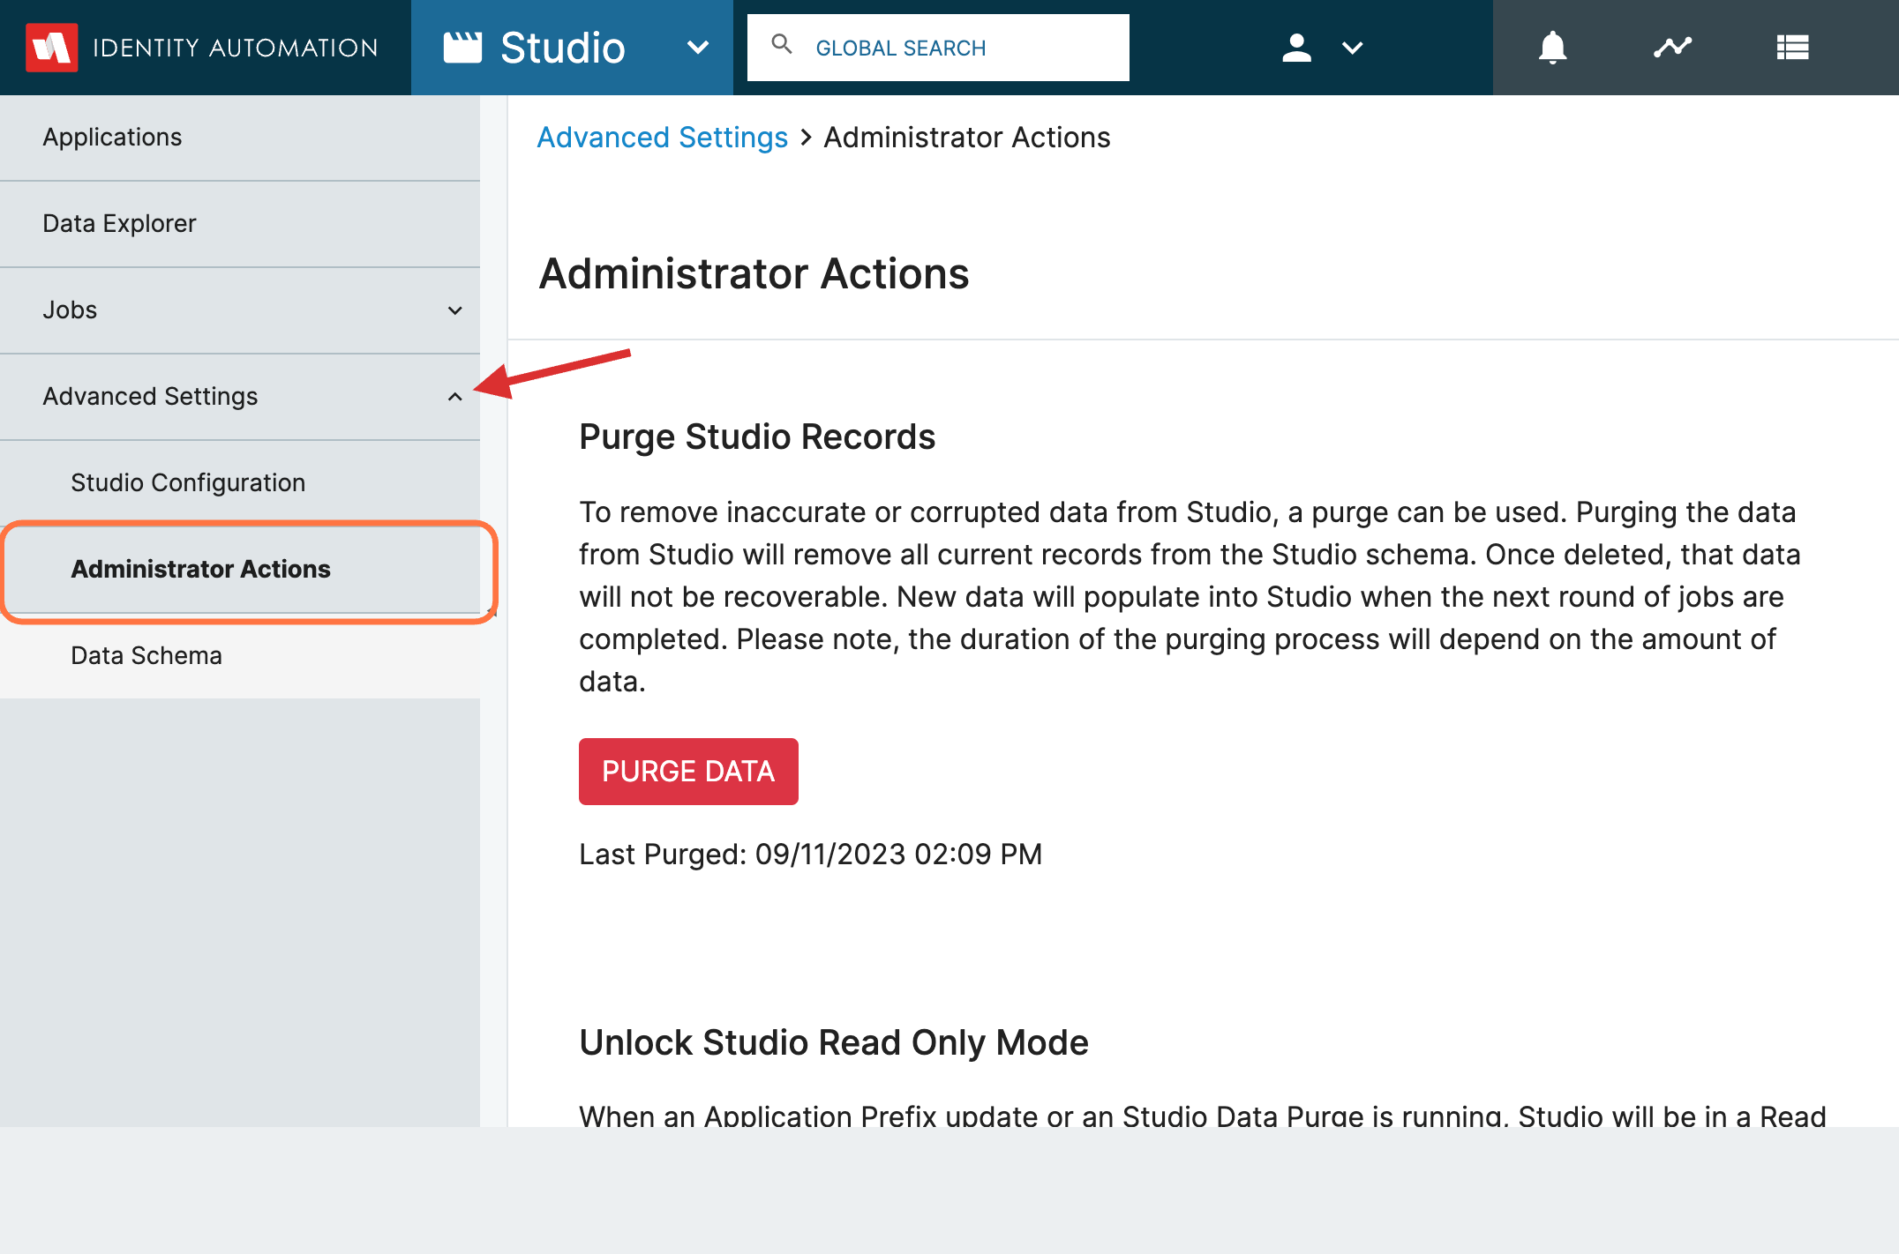Open the user account dropdown chevron
This screenshot has width=1899, height=1254.
[1352, 48]
